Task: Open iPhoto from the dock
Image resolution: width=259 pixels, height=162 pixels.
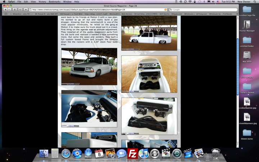Action: coord(110,154)
